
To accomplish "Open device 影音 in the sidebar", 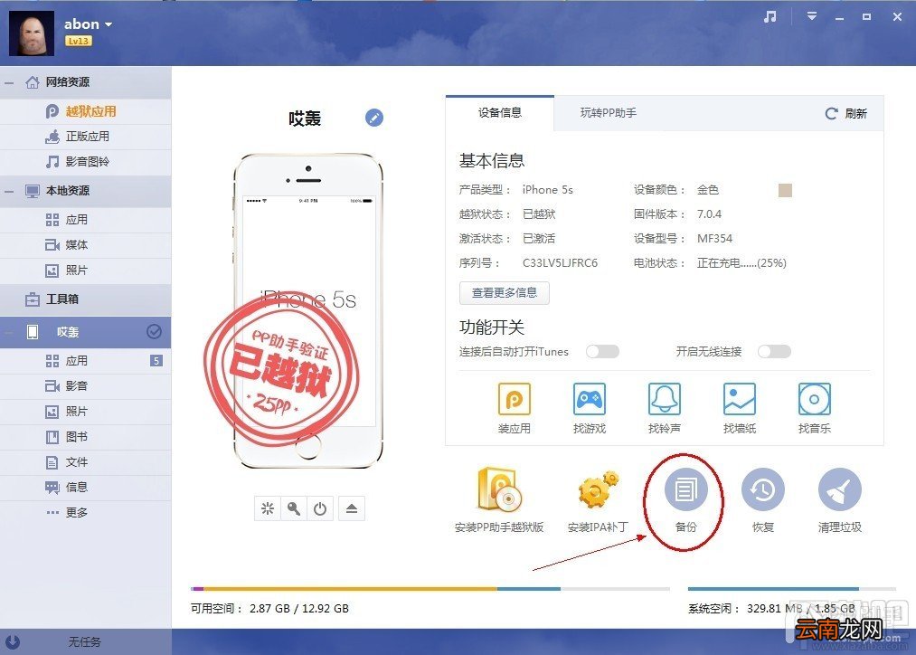I will click(x=85, y=385).
